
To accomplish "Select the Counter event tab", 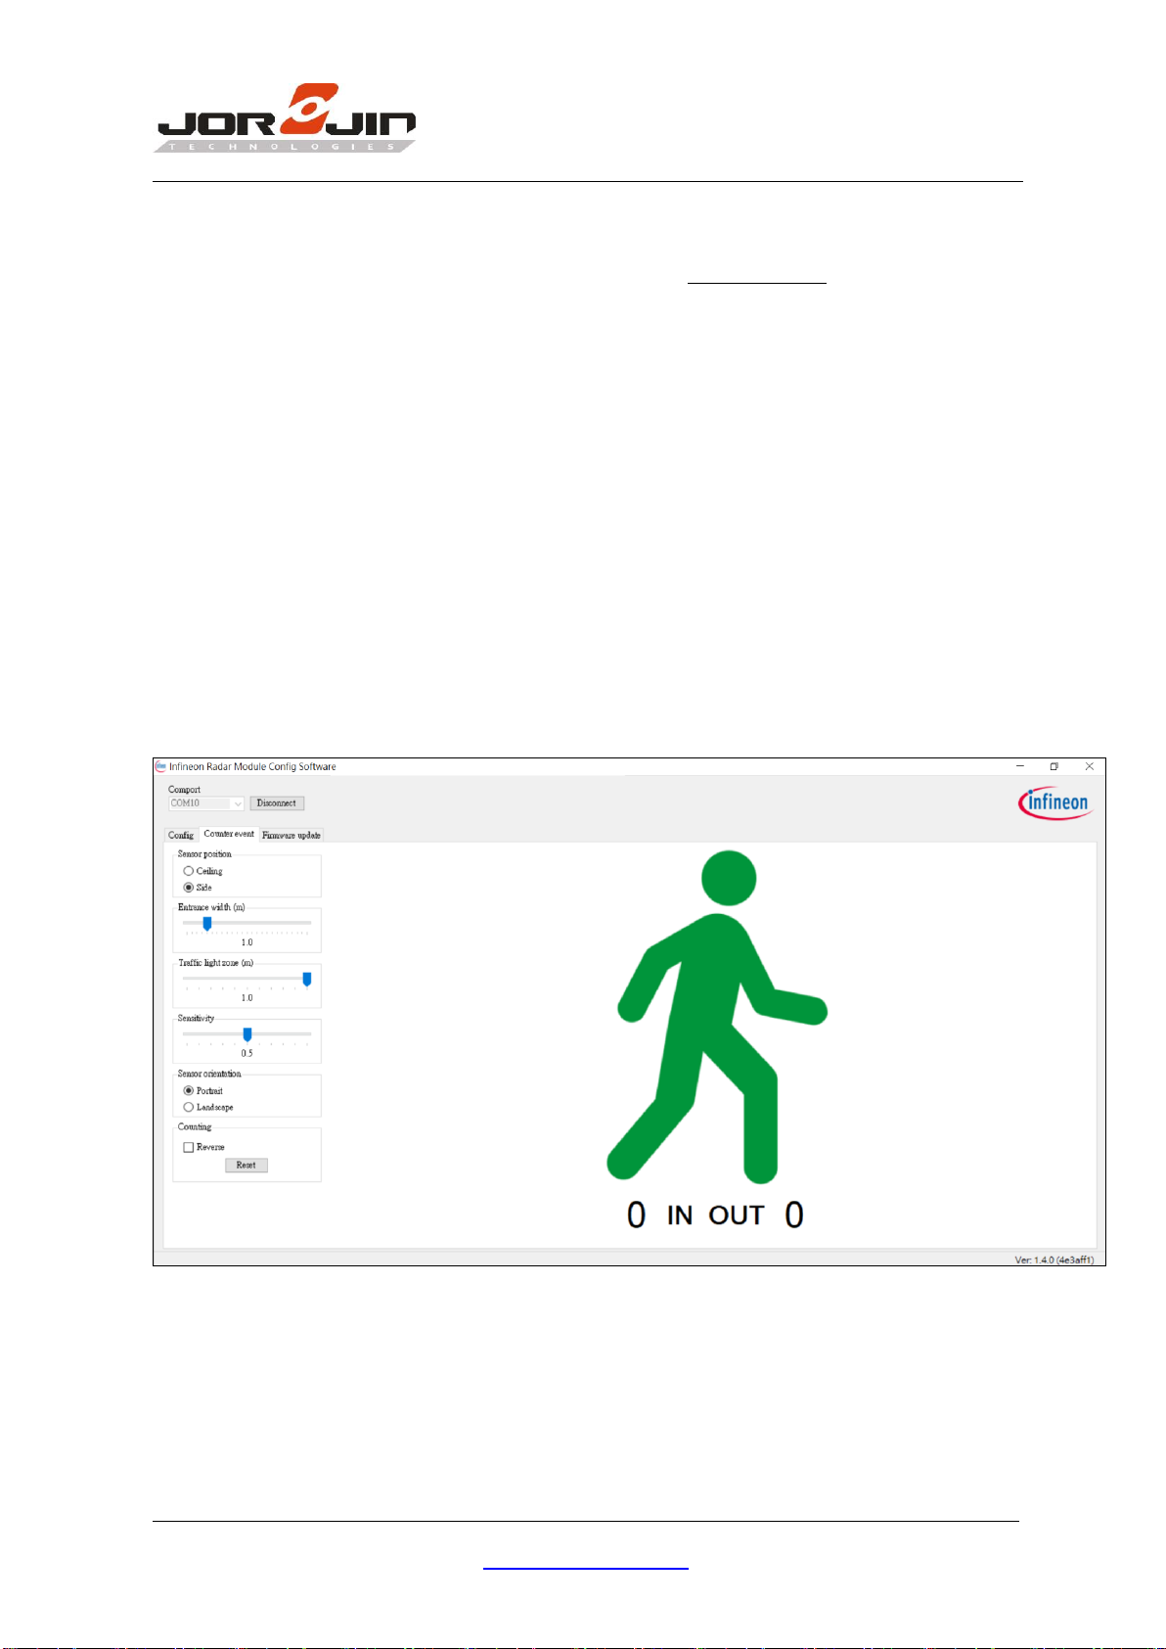I will click(x=229, y=834).
